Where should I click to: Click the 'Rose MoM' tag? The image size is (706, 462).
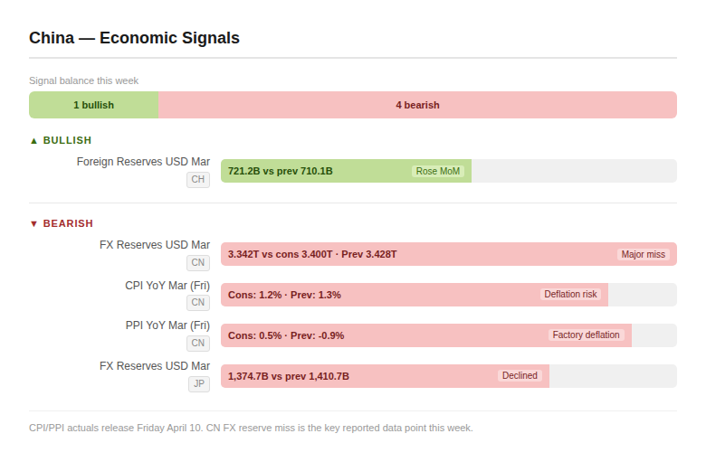point(438,171)
